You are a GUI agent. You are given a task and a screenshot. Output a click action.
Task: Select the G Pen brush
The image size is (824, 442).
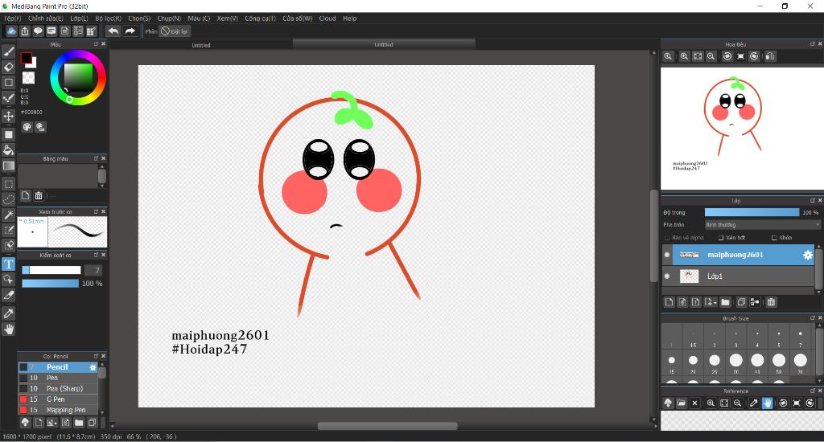[x=58, y=399]
